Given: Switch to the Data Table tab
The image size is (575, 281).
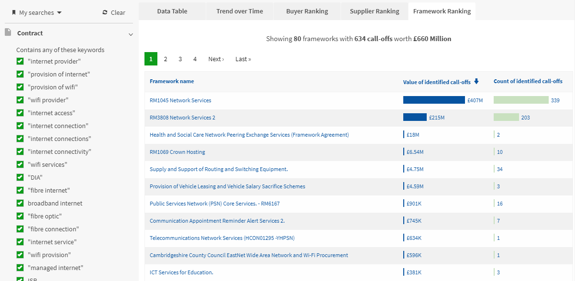Looking at the screenshot, I should (172, 11).
